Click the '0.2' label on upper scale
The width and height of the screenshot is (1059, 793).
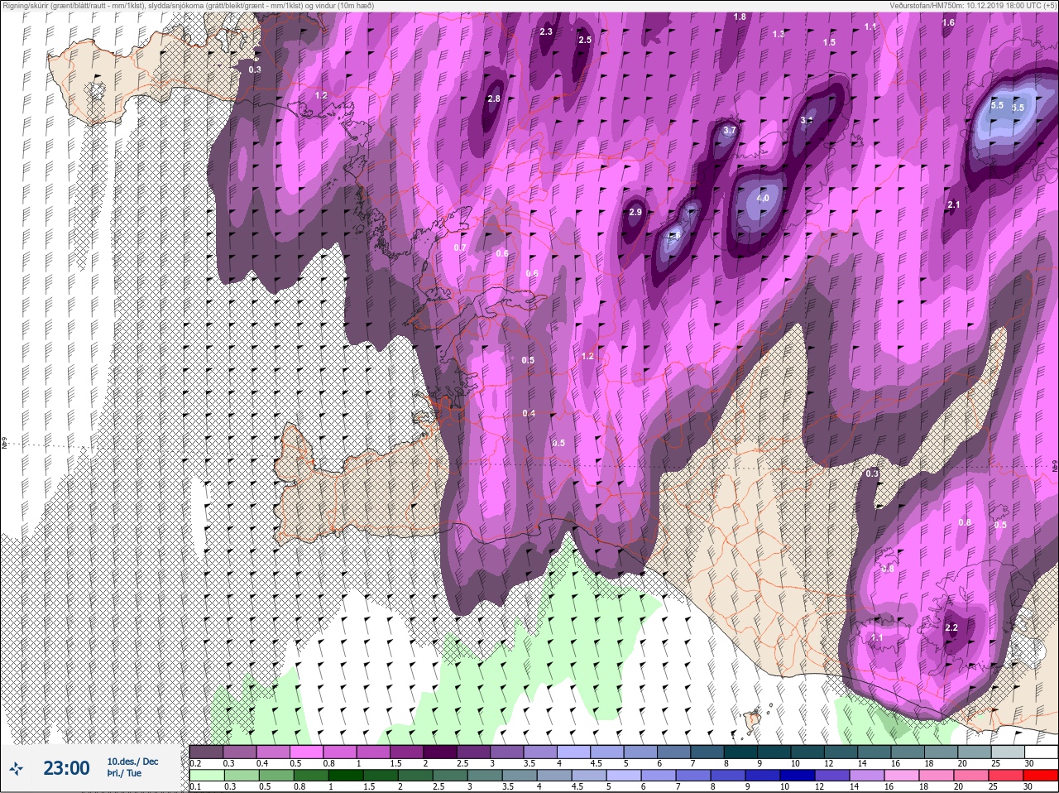pos(196,763)
